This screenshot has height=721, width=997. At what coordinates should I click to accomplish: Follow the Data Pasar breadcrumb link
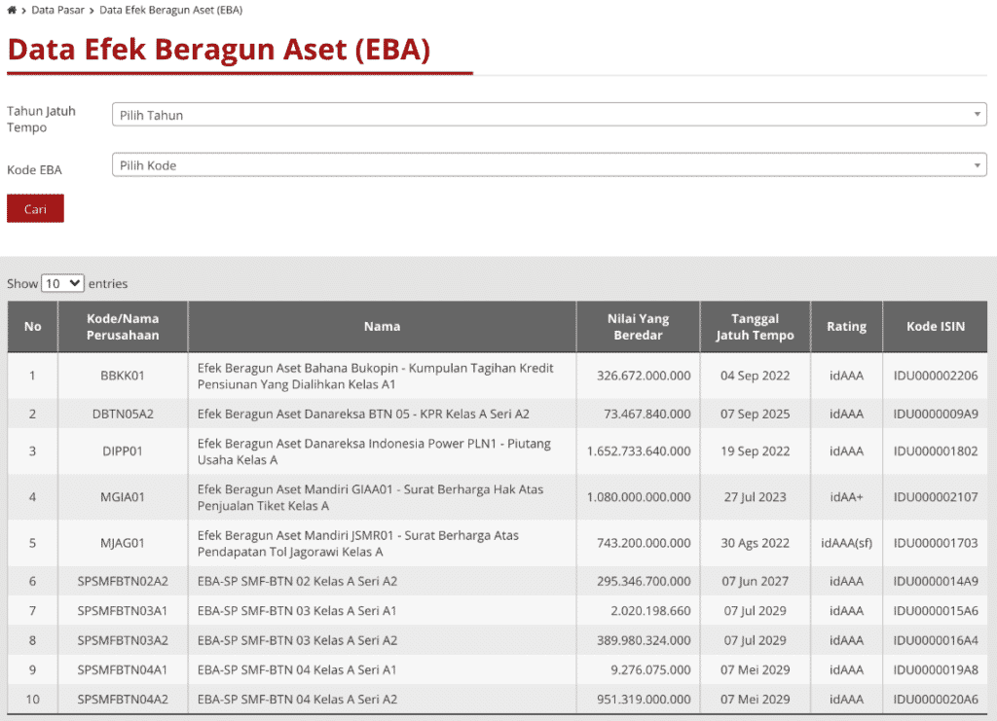click(x=58, y=9)
